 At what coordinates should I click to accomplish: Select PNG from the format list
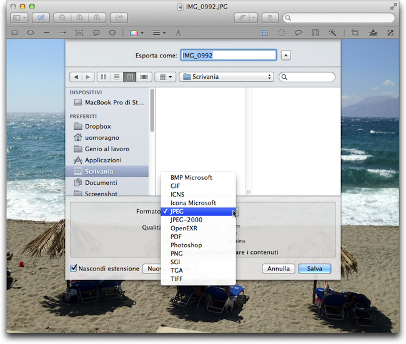[176, 254]
